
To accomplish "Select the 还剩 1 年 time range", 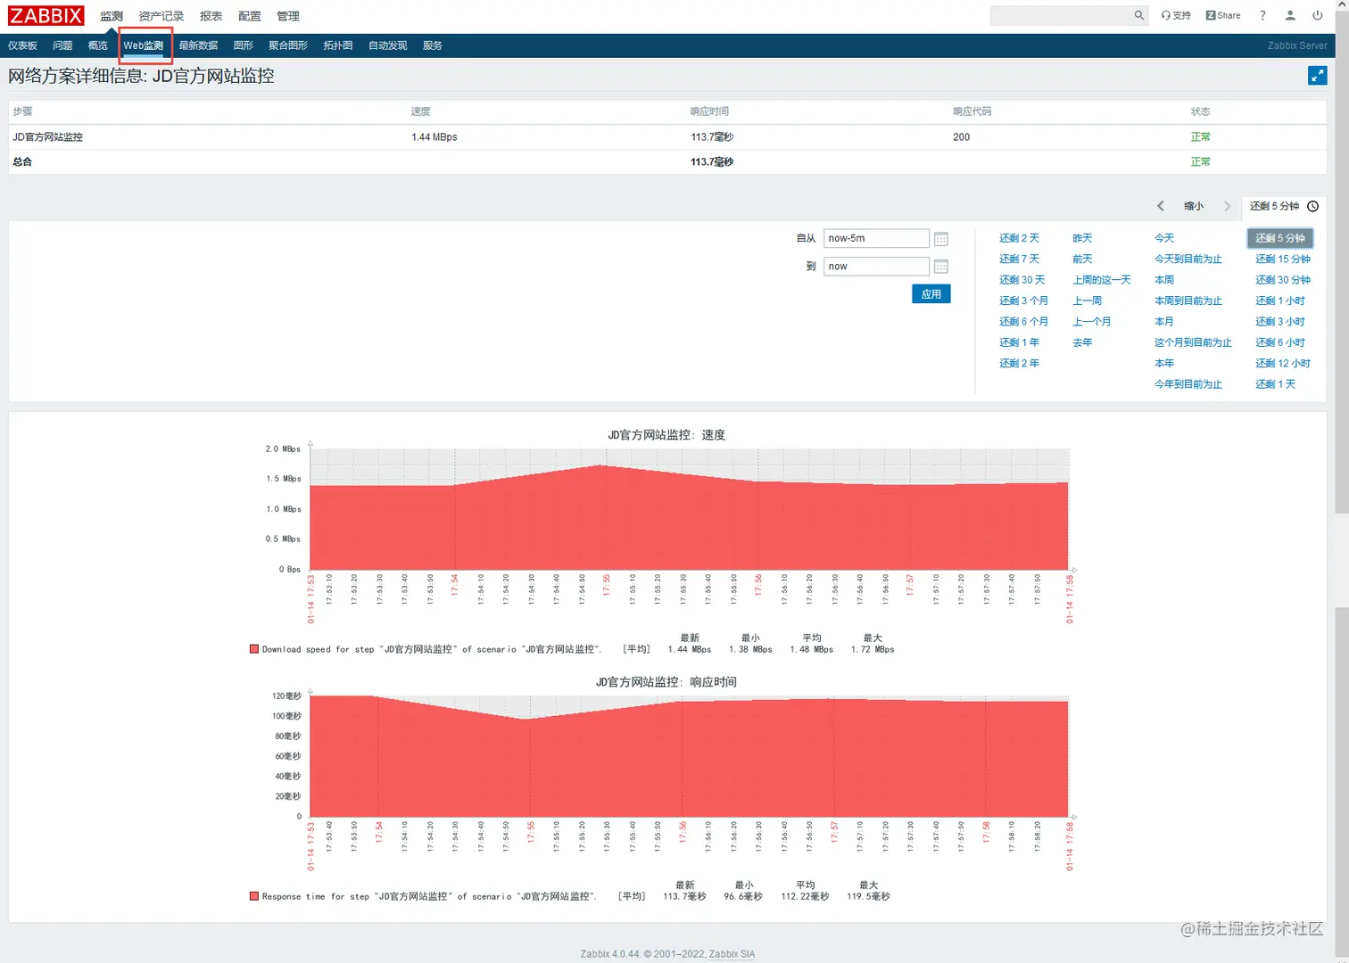I will point(1019,342).
